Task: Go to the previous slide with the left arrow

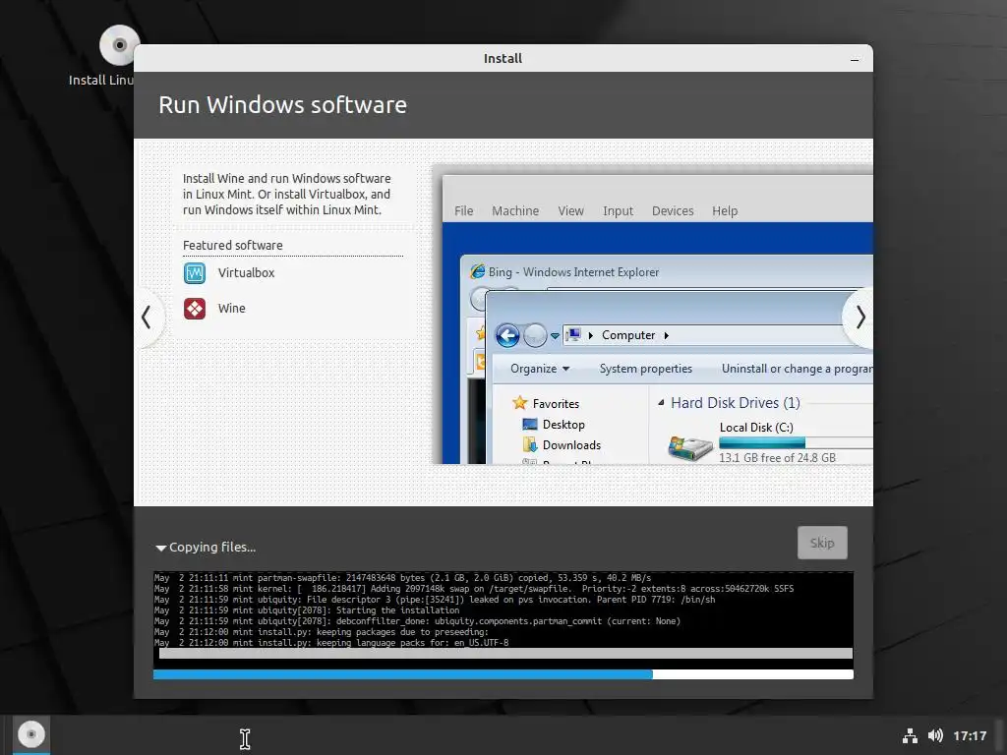Action: point(148,318)
